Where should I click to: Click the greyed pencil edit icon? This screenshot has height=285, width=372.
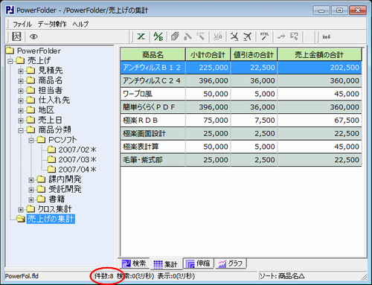pyautogui.click(x=187, y=36)
